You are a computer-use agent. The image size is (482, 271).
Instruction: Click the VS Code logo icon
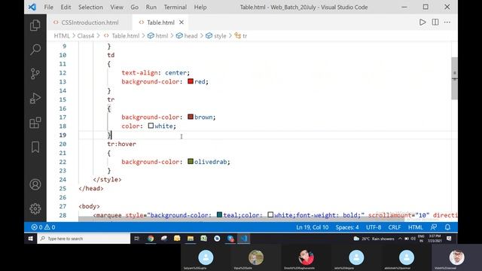[32, 7]
